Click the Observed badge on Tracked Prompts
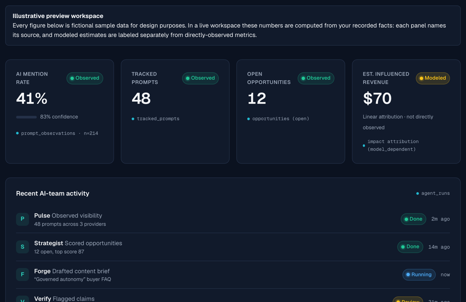Image resolution: width=466 pixels, height=302 pixels. 200,78
